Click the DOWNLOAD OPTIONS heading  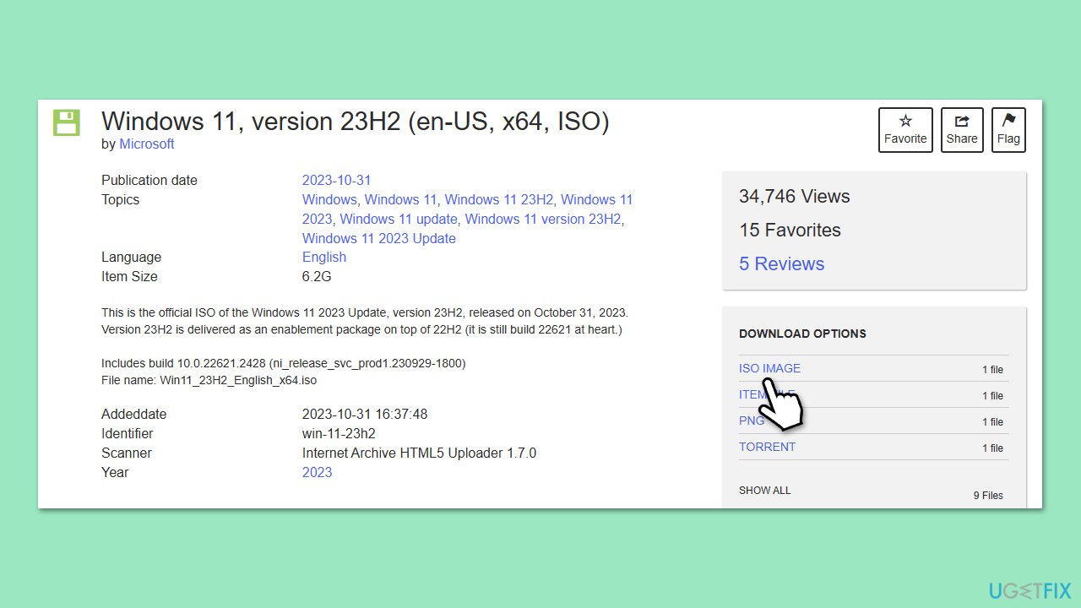click(802, 334)
